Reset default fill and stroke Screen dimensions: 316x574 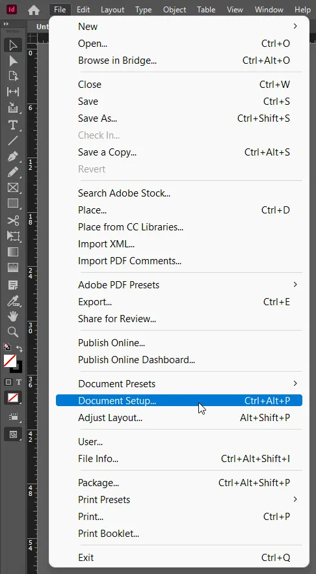click(x=7, y=346)
